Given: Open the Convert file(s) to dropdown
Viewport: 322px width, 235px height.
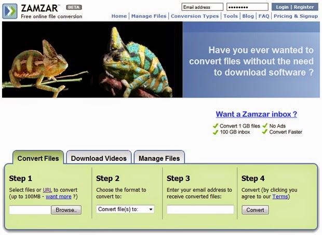Looking at the screenshot, I should point(125,210).
